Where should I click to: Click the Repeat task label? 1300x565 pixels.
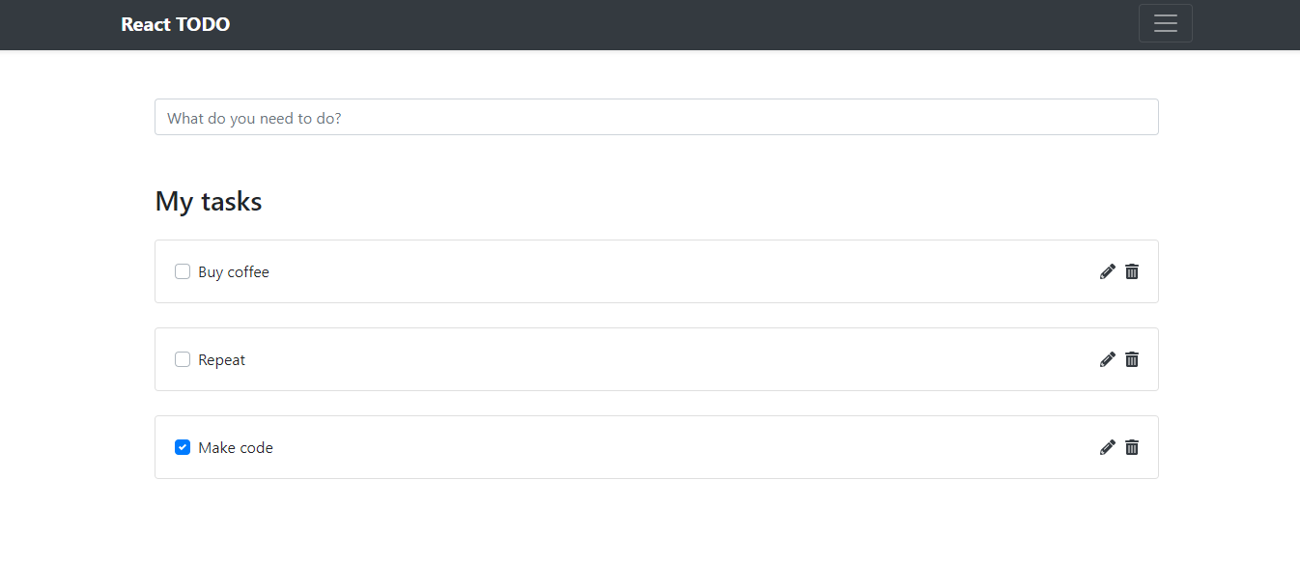click(221, 359)
